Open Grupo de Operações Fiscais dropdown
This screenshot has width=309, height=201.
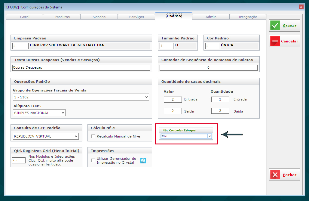(146, 97)
